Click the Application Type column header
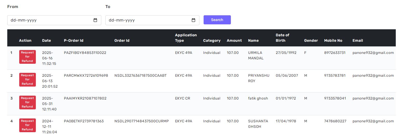Image resolution: width=402 pixels, height=134 pixels. pos(186,38)
